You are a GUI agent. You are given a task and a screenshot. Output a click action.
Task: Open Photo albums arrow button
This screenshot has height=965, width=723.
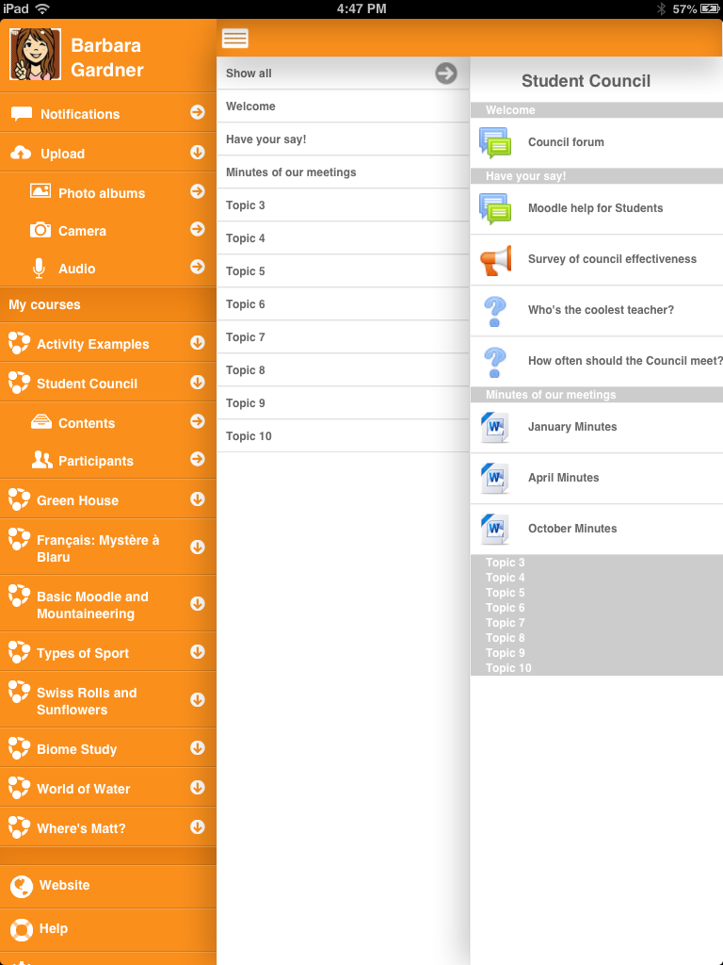click(x=198, y=190)
